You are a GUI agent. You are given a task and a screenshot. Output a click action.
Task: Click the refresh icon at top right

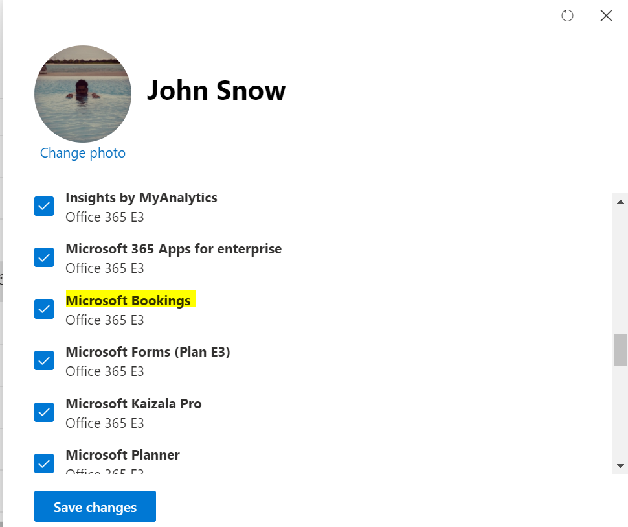click(x=567, y=16)
